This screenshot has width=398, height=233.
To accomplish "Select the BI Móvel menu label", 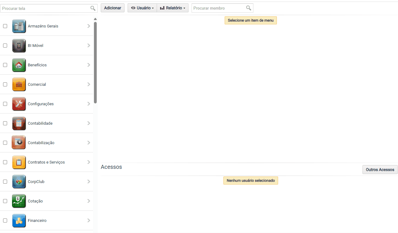I will pos(36,46).
